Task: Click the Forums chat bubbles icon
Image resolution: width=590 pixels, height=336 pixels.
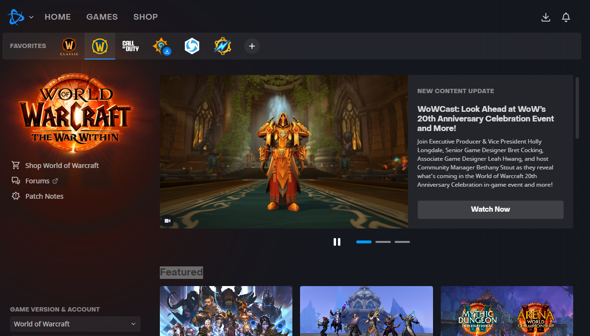Action: (x=16, y=181)
